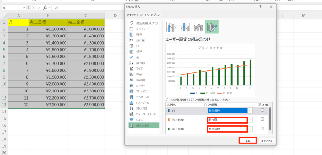Viewport: 322px width, 155px height.
Task: Click the キャンセル button
Action: coord(267,141)
